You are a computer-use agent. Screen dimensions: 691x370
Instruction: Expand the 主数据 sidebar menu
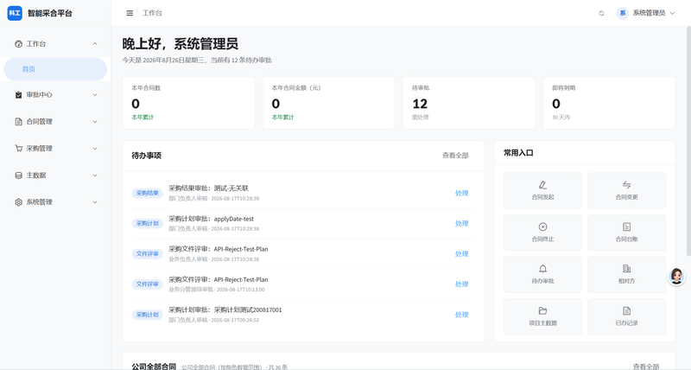[x=55, y=175]
